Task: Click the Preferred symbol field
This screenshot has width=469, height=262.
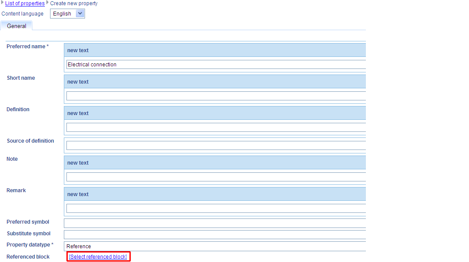Action: coord(216,223)
